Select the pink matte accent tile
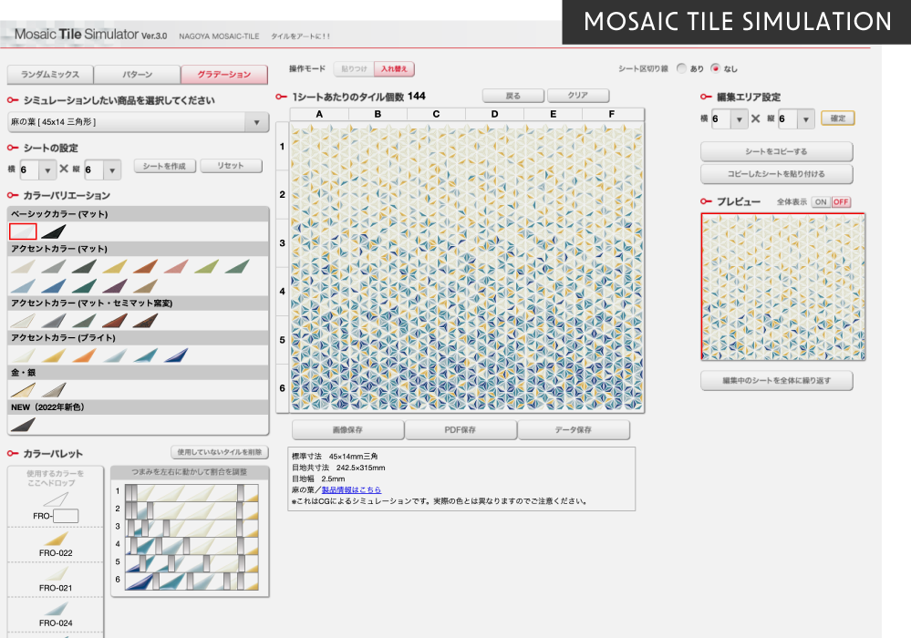Screen dimensions: 911x638 tap(176, 266)
